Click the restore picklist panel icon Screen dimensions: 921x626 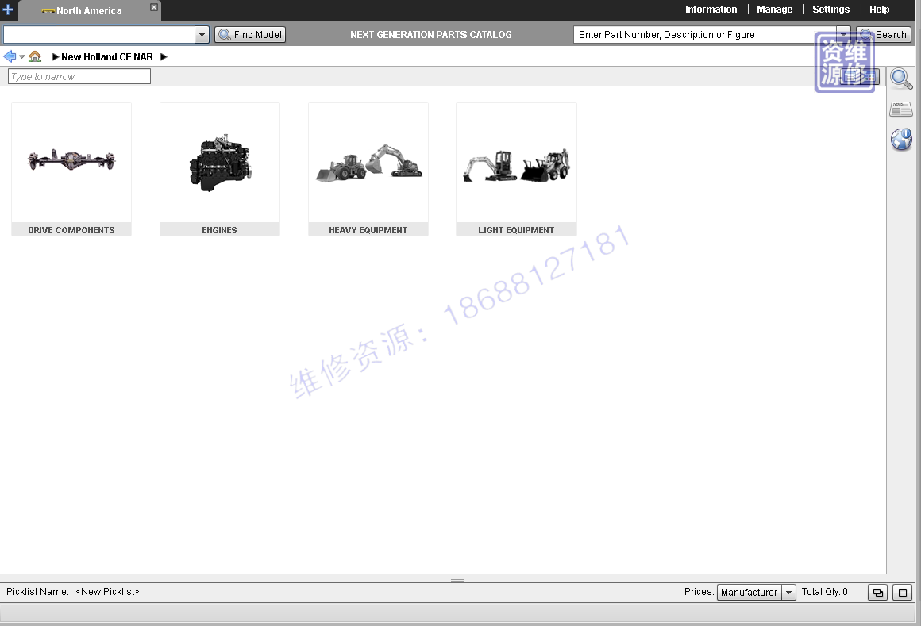click(x=877, y=593)
